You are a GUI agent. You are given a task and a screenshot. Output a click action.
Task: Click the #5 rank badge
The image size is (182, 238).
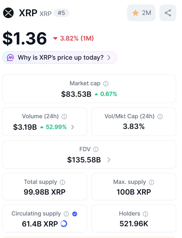click(61, 13)
